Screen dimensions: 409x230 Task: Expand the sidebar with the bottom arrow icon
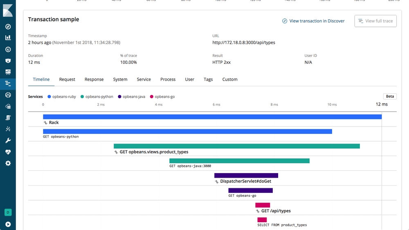click(8, 224)
